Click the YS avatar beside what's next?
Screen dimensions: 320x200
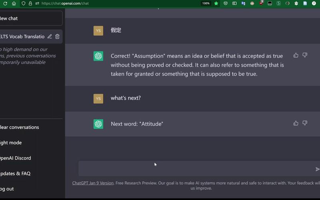98,98
